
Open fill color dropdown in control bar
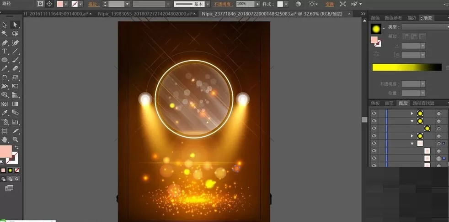coord(66,4)
